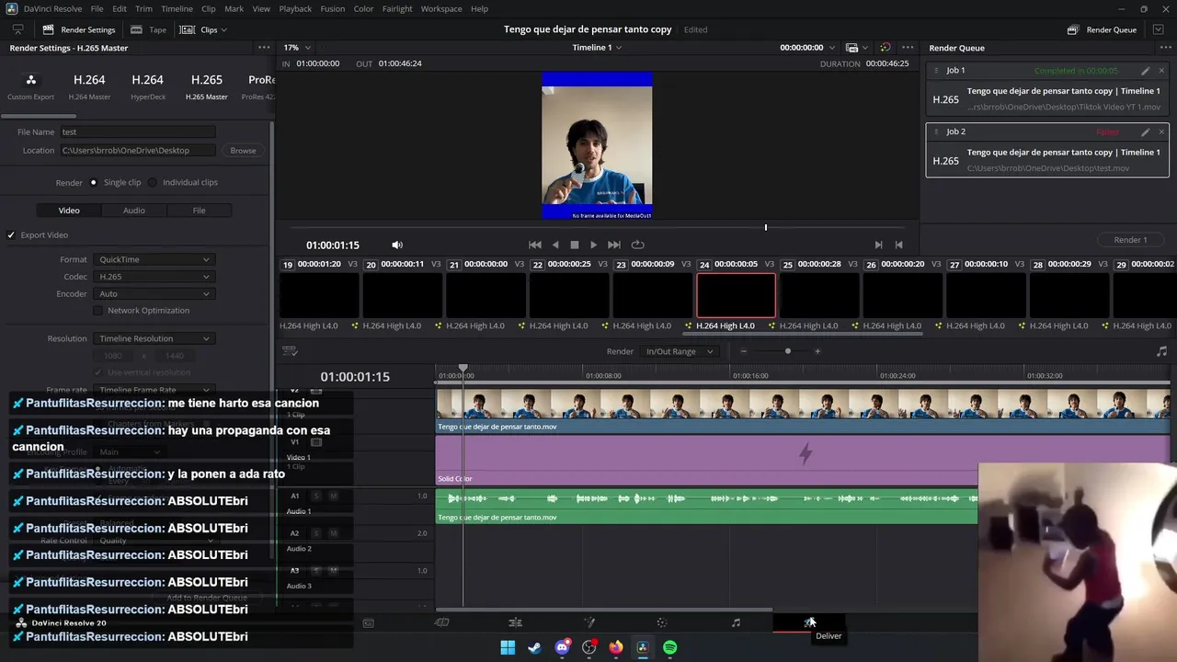Toggle the viewer color bypass icon
1177x662 pixels.
tap(885, 47)
